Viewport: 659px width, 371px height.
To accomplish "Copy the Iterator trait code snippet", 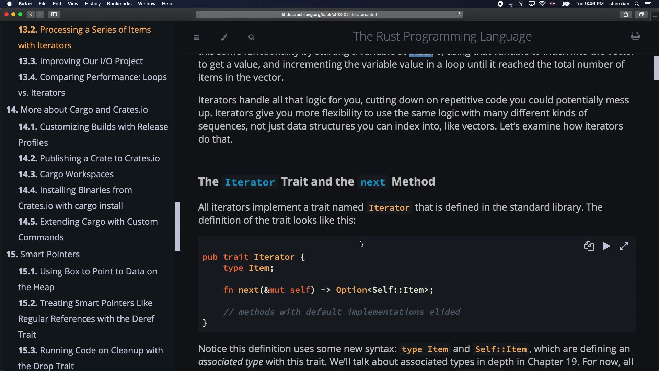I will pyautogui.click(x=589, y=246).
